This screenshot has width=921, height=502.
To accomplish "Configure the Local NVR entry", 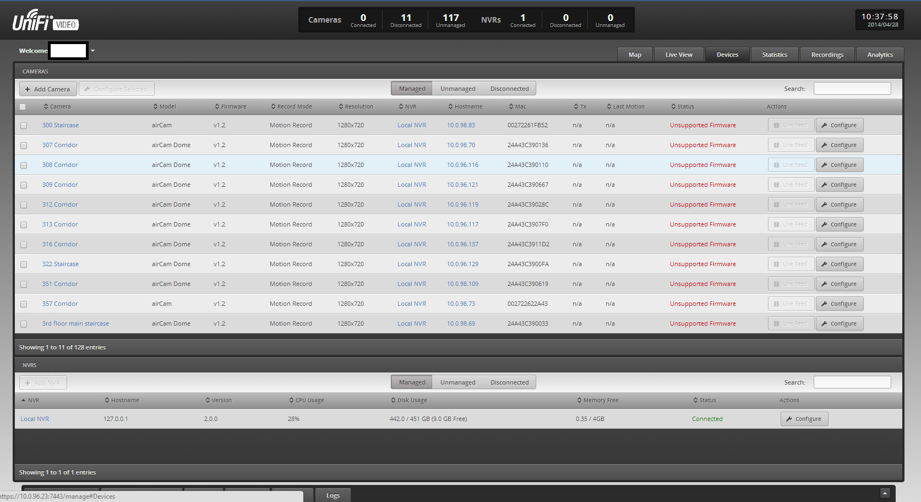I will [x=804, y=419].
